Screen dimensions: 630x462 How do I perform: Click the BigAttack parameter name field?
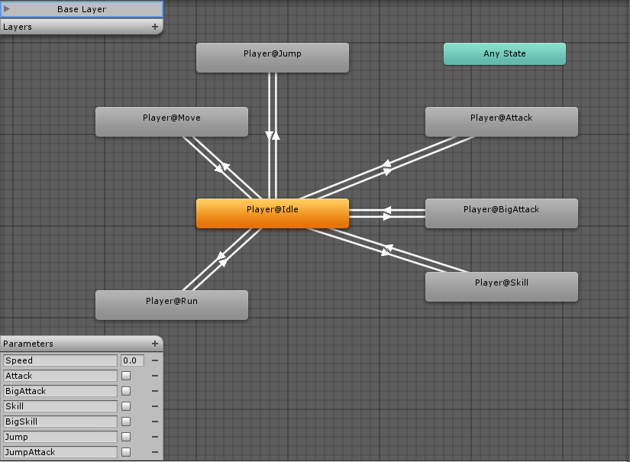[x=60, y=391]
